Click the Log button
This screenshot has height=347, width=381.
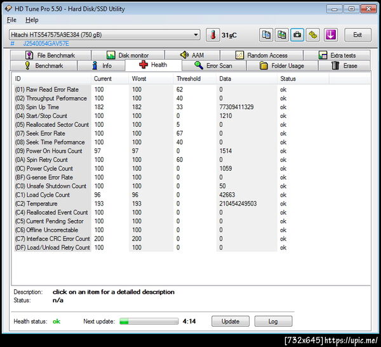[273, 321]
